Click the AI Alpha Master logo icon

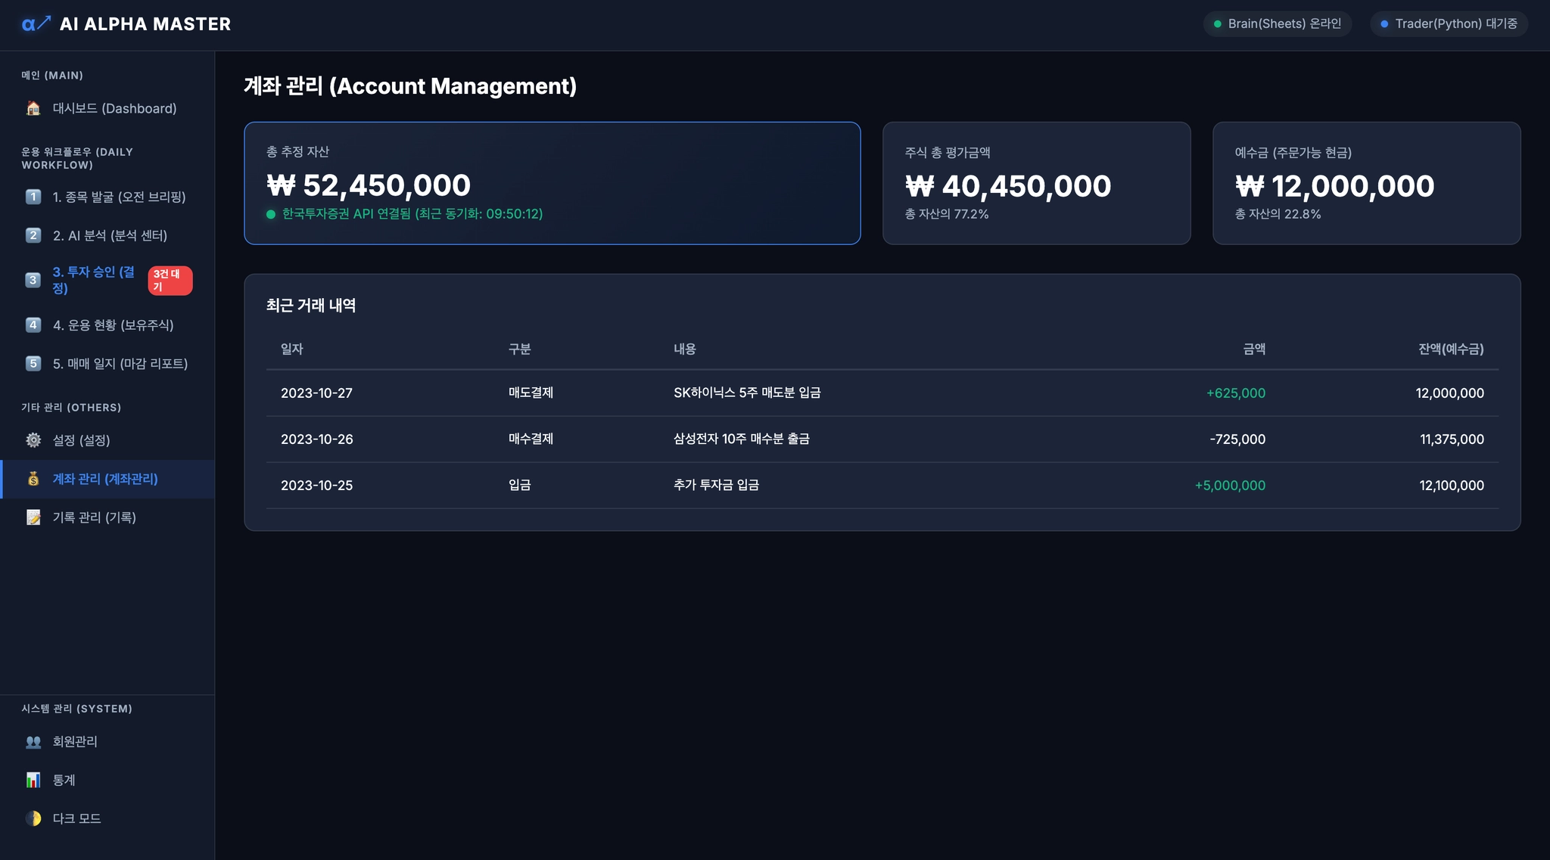[36, 24]
